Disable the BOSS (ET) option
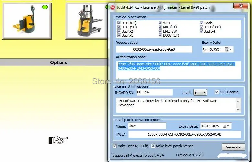The width and height of the screenshot is (252, 162). point(160,35)
